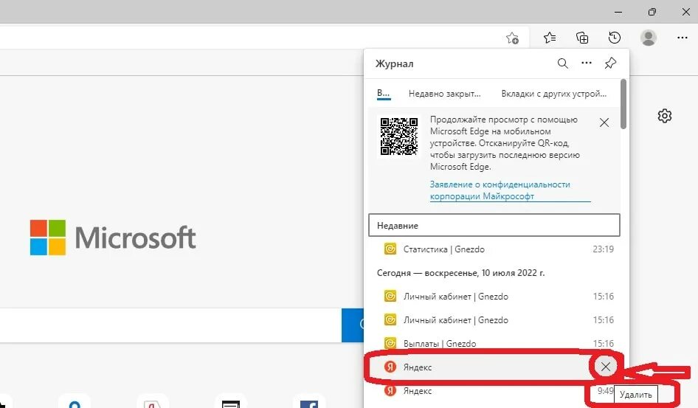Viewport: 698px width, 408px height.
Task: Switch to Вкладки с других устрой... tab
Action: (554, 94)
